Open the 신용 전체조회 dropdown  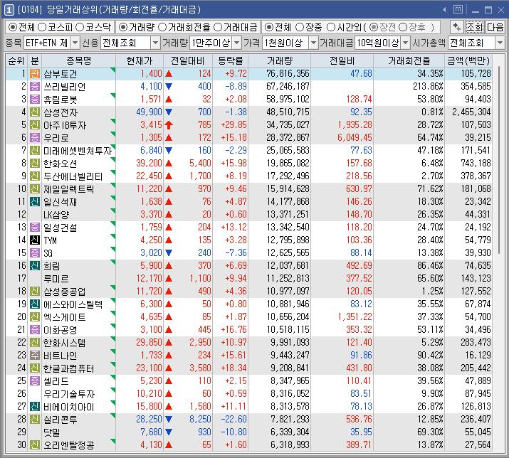[155, 43]
